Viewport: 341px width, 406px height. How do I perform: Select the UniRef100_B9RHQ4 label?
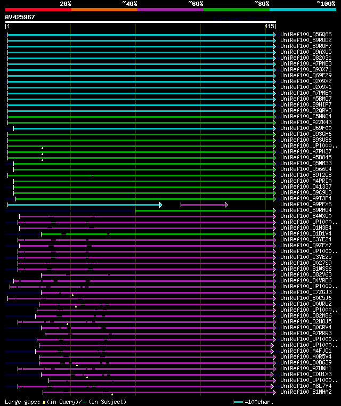306,210
